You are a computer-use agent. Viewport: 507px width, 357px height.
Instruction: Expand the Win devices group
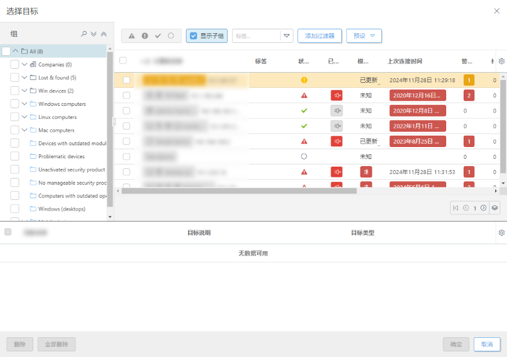[x=25, y=91]
